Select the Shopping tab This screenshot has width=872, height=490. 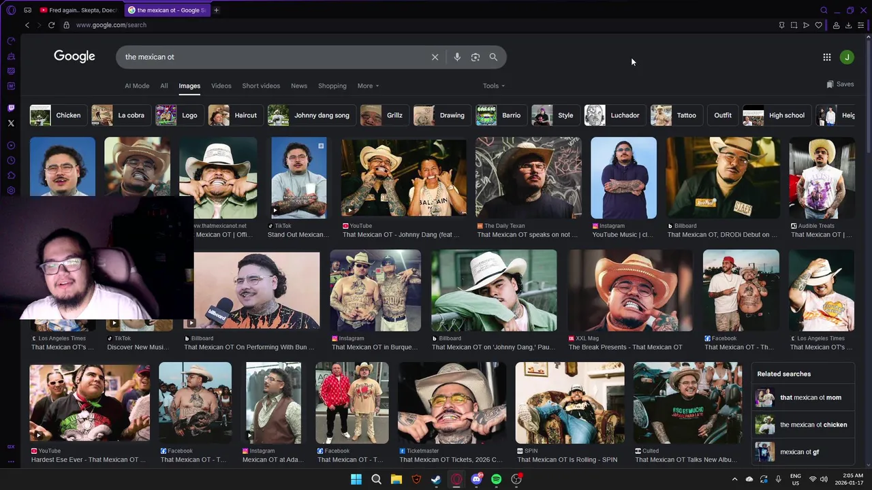click(x=332, y=86)
